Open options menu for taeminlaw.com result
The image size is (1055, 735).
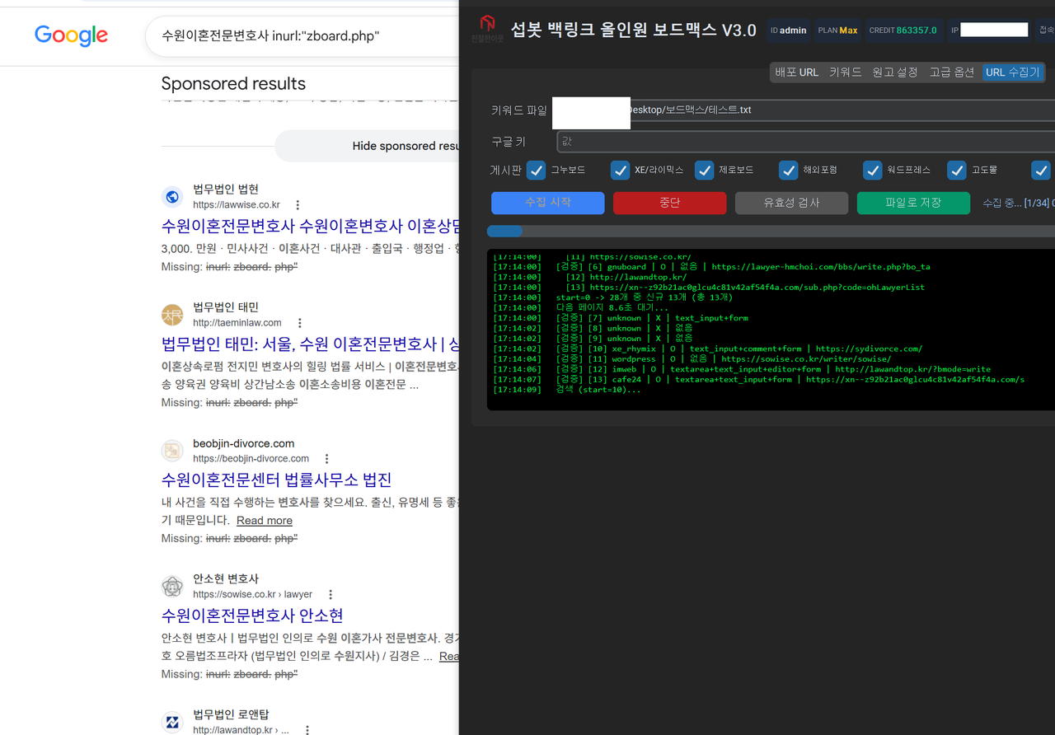tap(299, 323)
